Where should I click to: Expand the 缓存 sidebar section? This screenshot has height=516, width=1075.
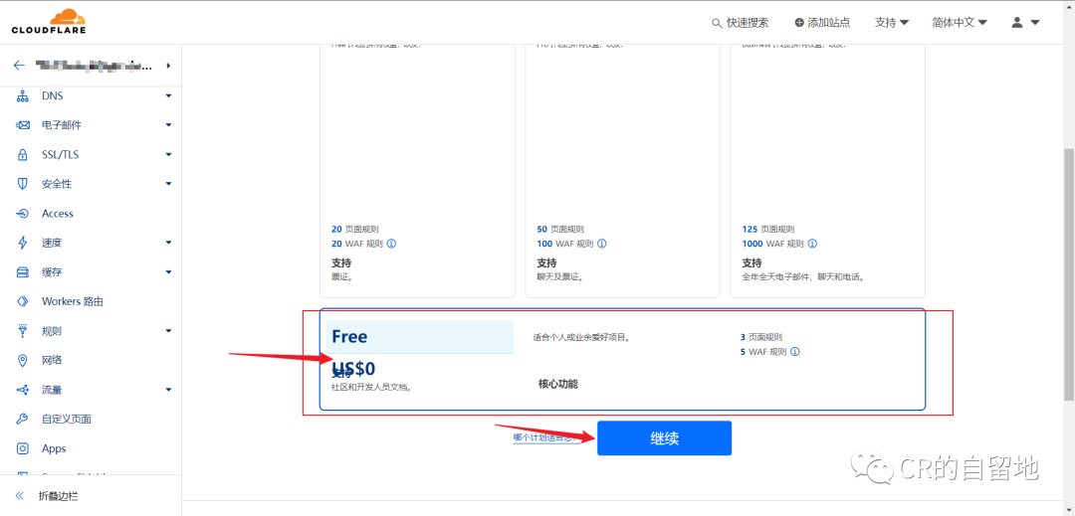pos(168,272)
